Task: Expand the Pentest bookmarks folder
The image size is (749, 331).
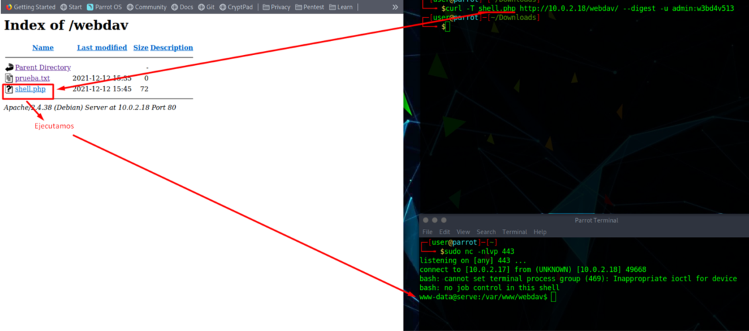Action: click(309, 7)
